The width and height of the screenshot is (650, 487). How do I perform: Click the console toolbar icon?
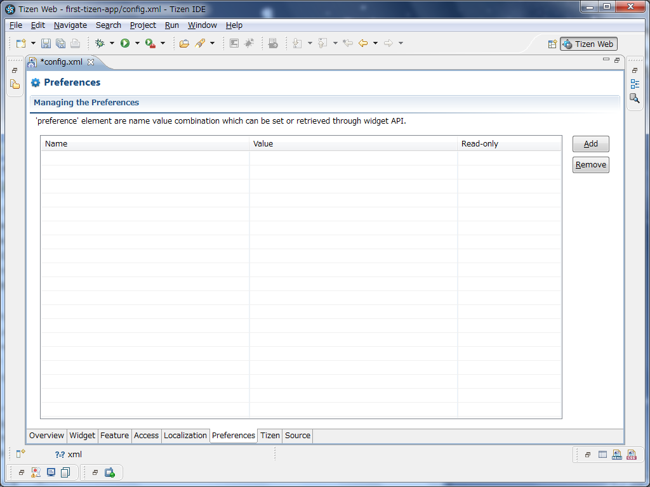coord(234,43)
